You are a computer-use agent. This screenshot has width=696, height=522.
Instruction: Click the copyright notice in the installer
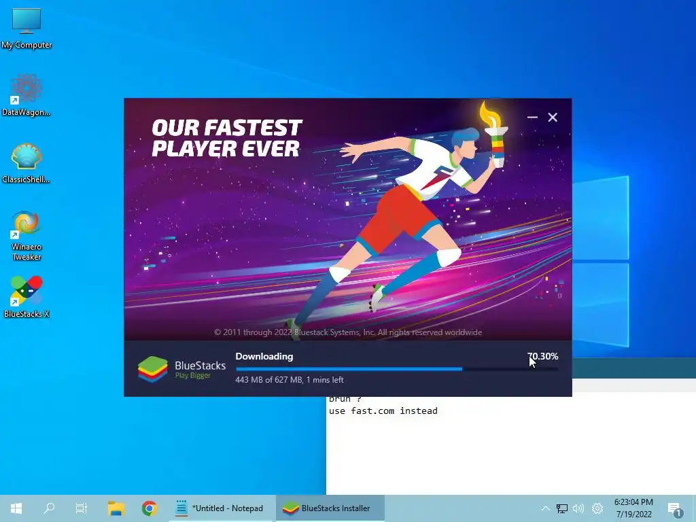348,332
